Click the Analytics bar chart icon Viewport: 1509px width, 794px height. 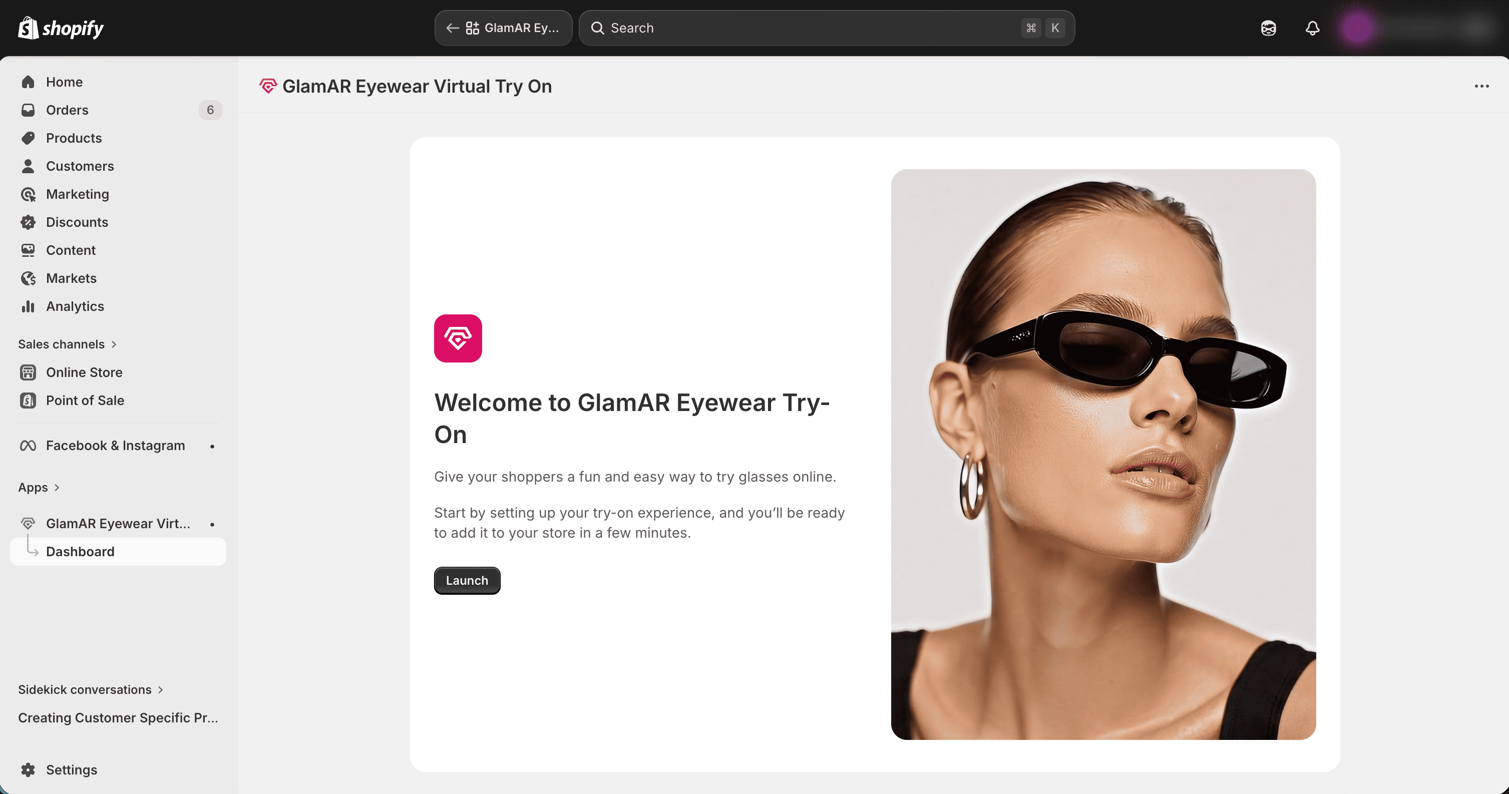28,306
